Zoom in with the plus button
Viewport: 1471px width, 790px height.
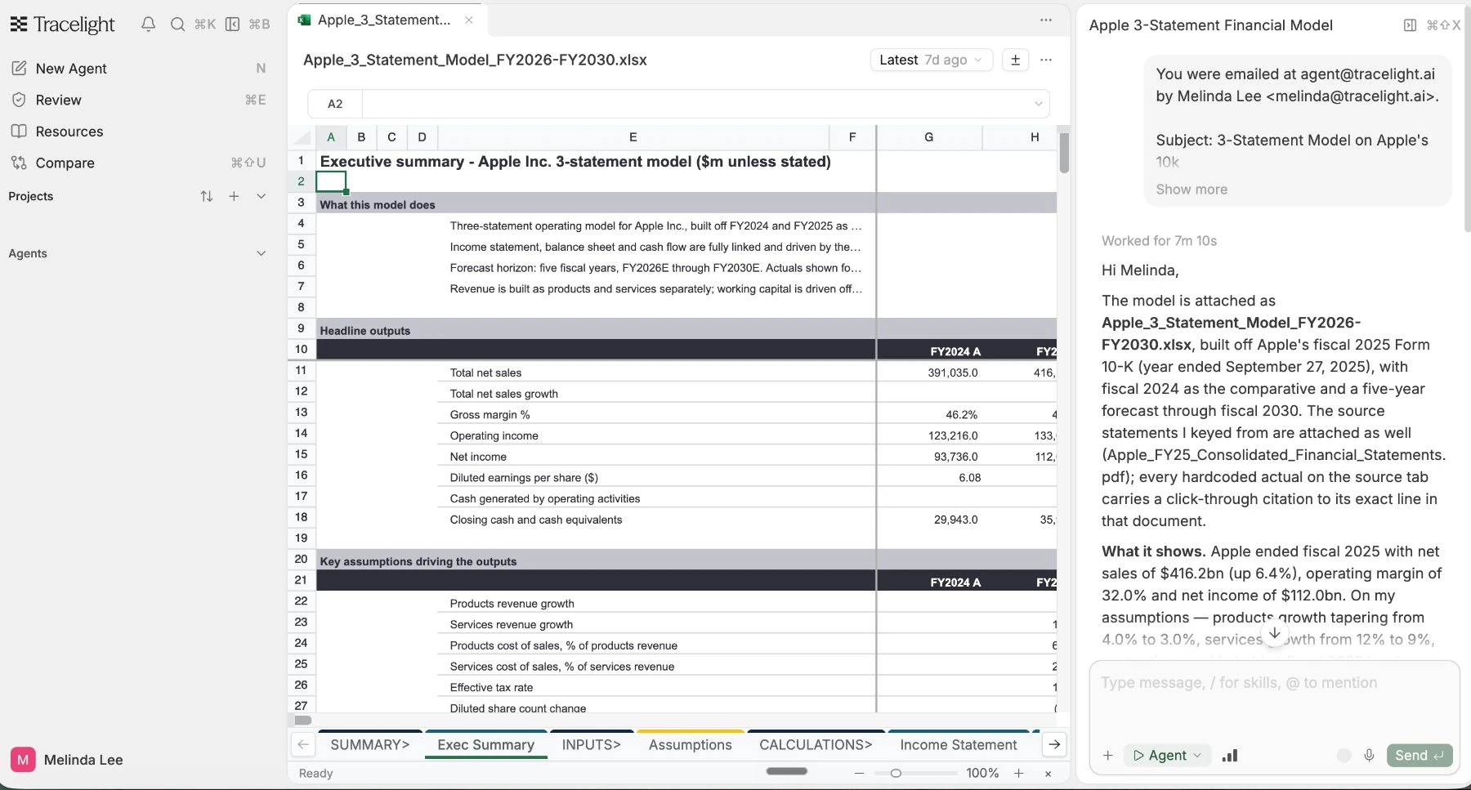pos(1019,773)
